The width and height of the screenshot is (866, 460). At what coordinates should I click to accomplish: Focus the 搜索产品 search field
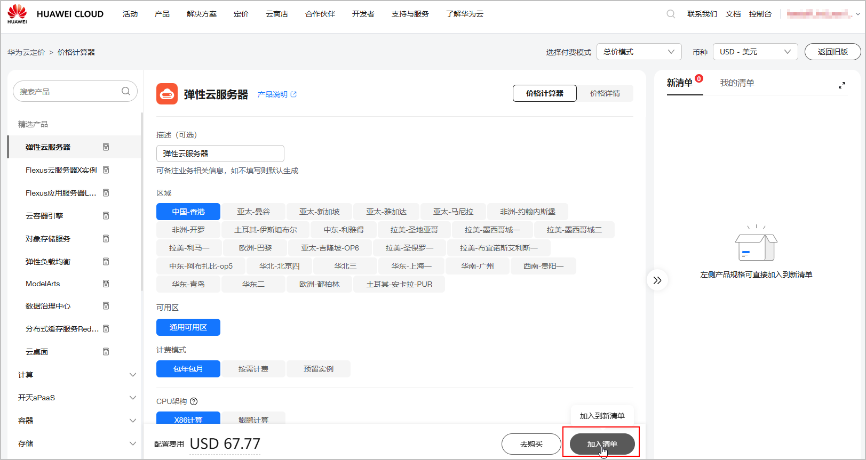pyautogui.click(x=75, y=91)
